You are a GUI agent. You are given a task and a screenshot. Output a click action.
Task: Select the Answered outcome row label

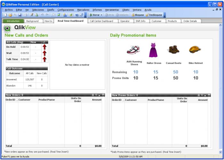[x=12, y=80]
